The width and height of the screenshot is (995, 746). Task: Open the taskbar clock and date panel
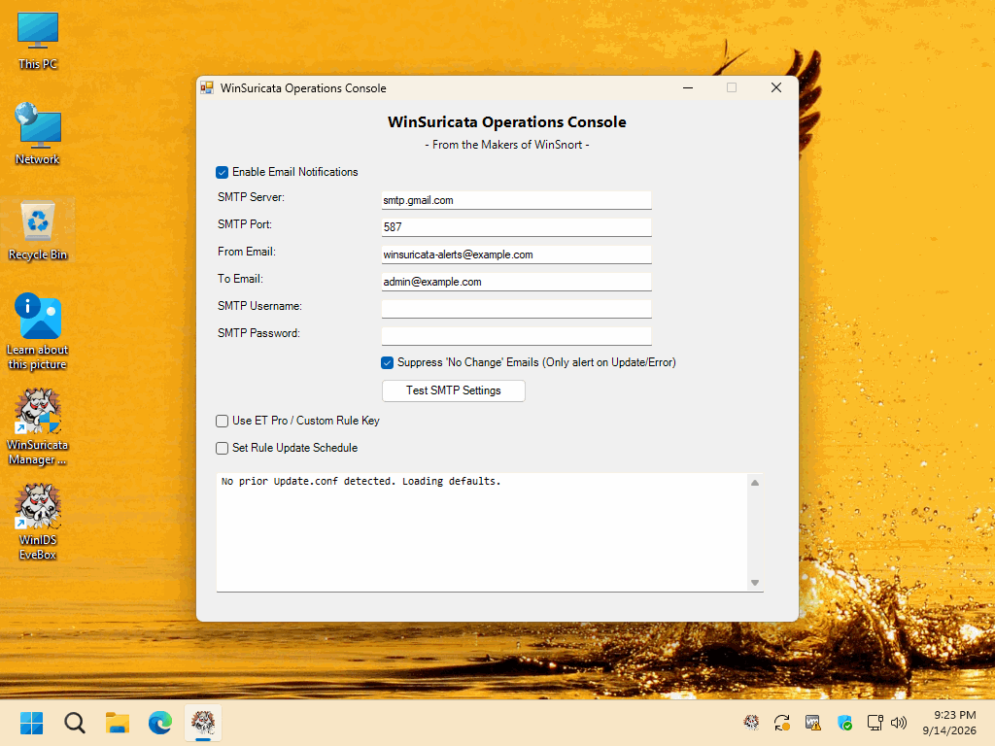pyautogui.click(x=949, y=723)
